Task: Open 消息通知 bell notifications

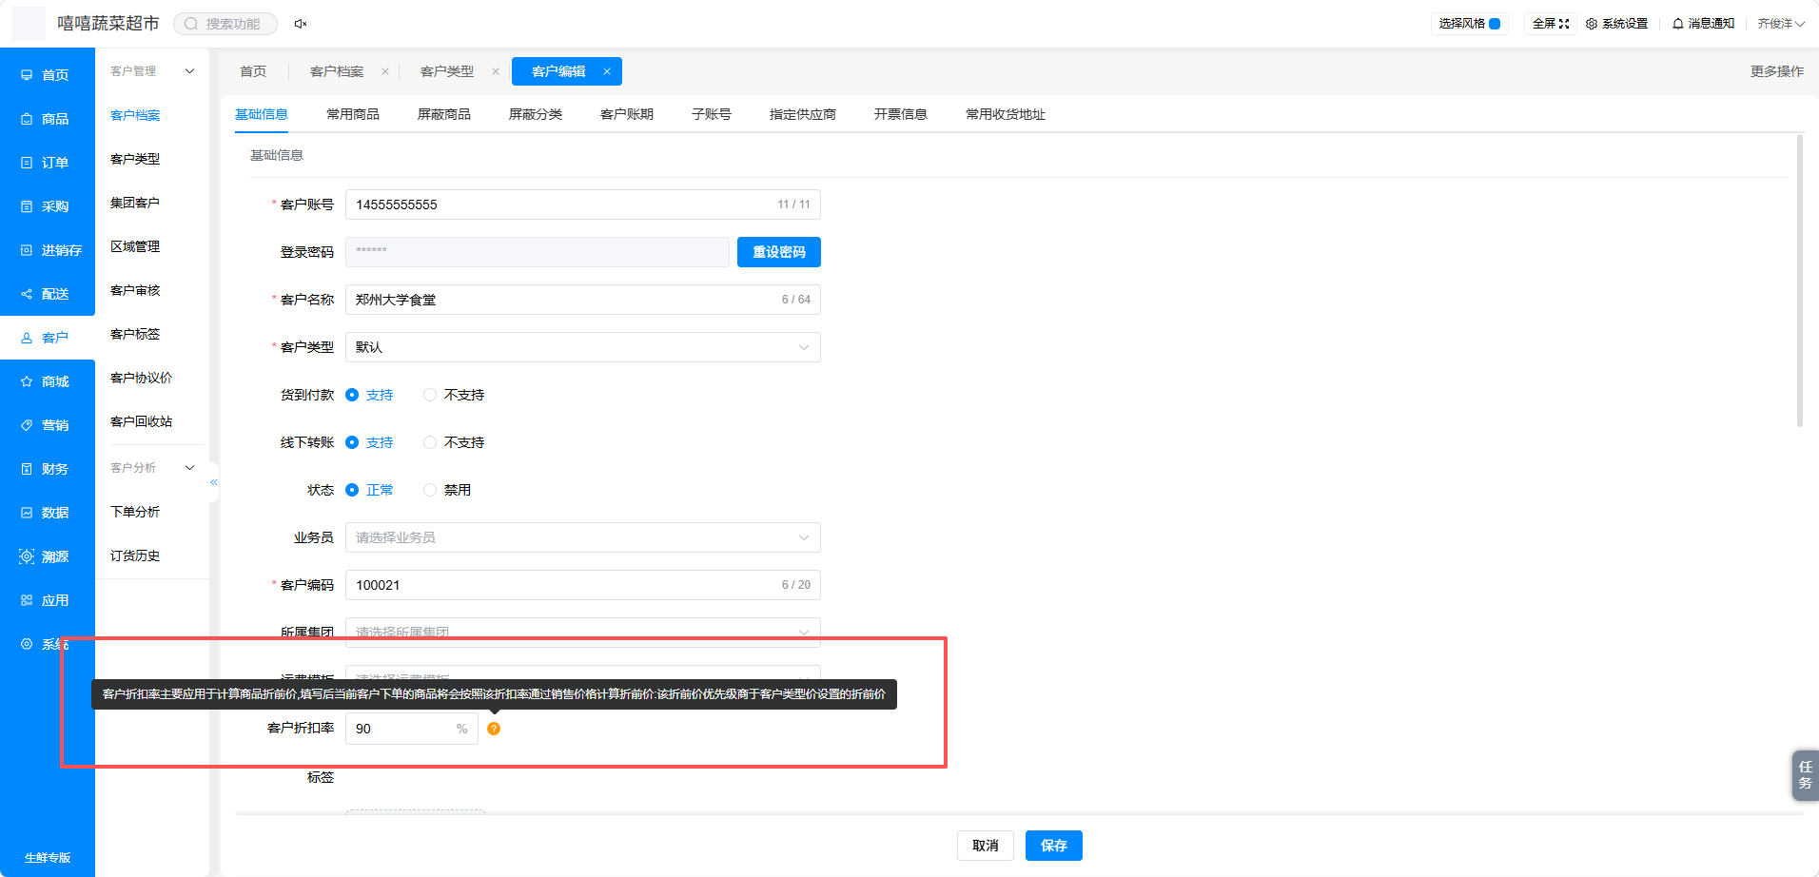Action: click(x=1703, y=24)
